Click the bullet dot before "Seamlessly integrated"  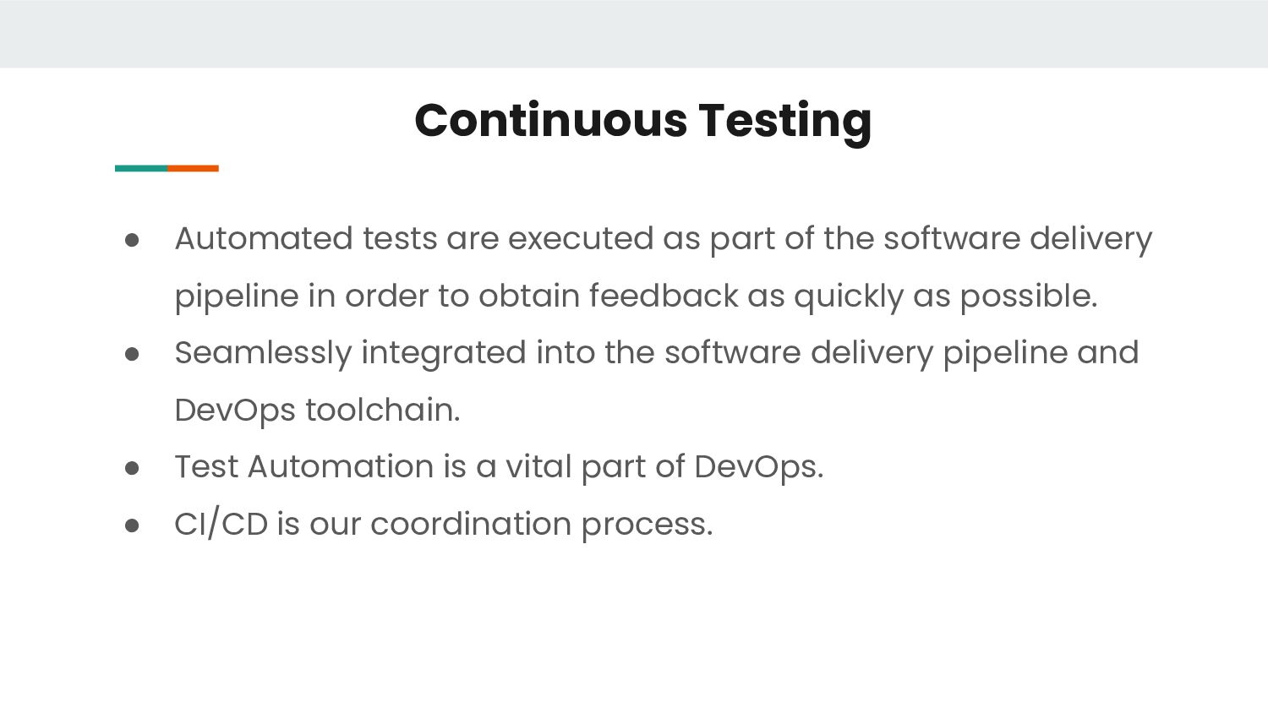pos(132,354)
